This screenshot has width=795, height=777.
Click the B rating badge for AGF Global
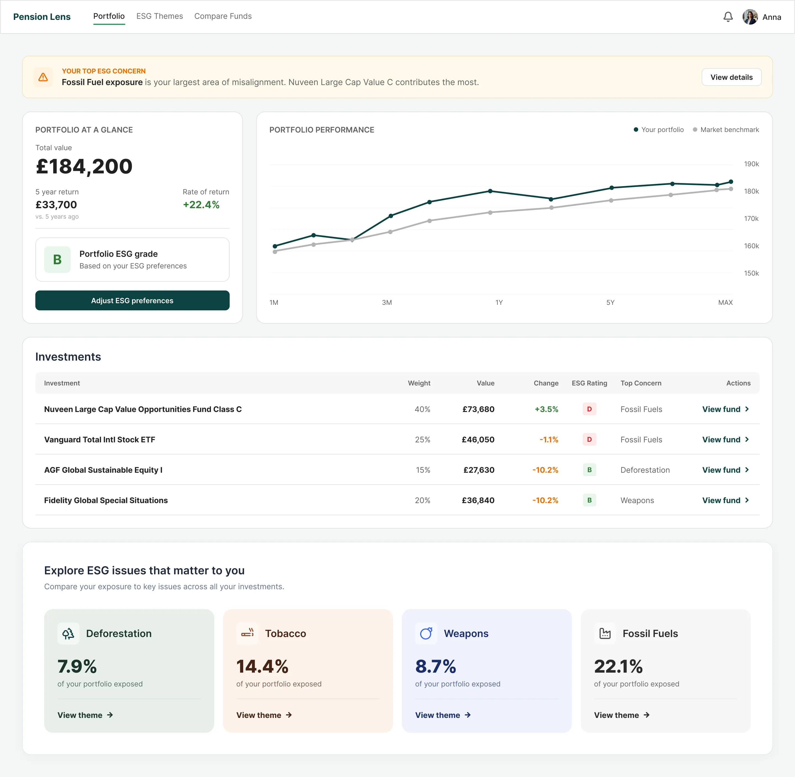point(589,470)
